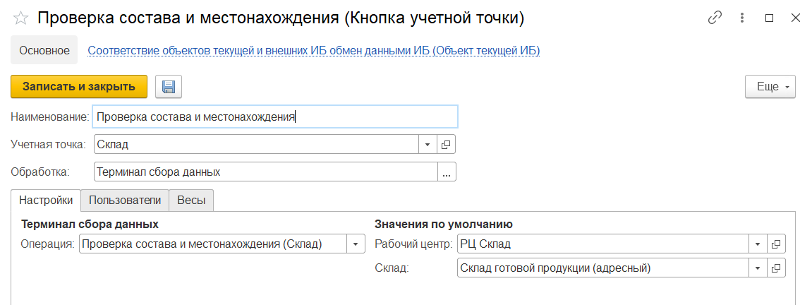Click inside the Наименование text field
This screenshot has height=305, width=812.
pos(275,116)
